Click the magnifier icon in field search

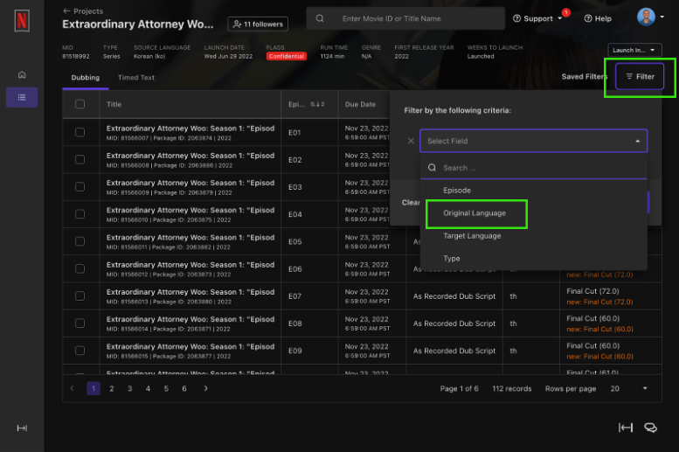point(433,168)
